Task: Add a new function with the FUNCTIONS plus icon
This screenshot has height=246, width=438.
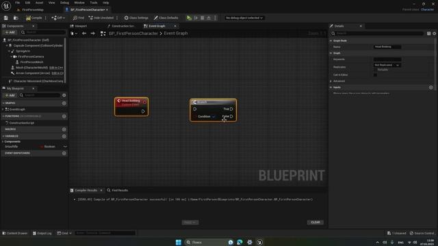Action: 64,116
